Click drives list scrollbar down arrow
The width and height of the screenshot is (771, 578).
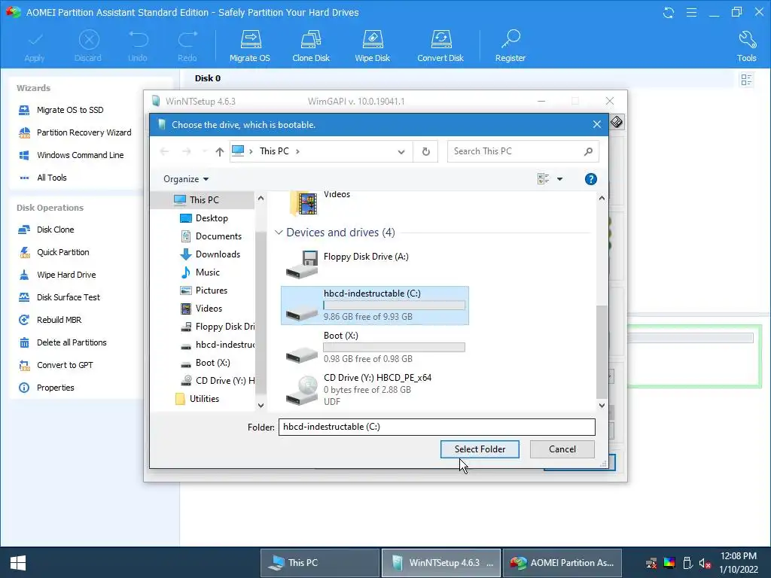pyautogui.click(x=602, y=406)
